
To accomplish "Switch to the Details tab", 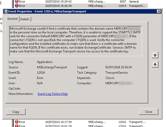I will pos(25,19).
